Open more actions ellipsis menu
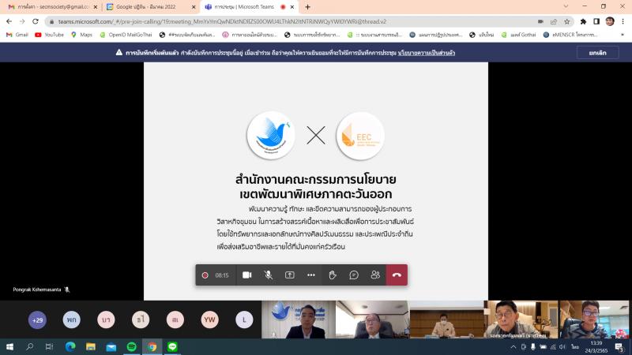This screenshot has width=632, height=355. point(311,275)
